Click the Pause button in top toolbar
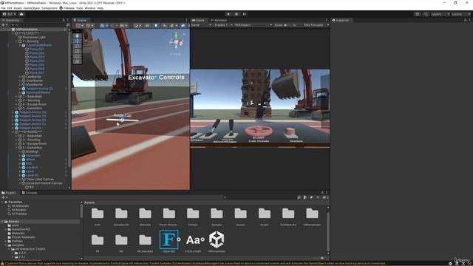The height and width of the screenshot is (266, 473). [x=236, y=14]
